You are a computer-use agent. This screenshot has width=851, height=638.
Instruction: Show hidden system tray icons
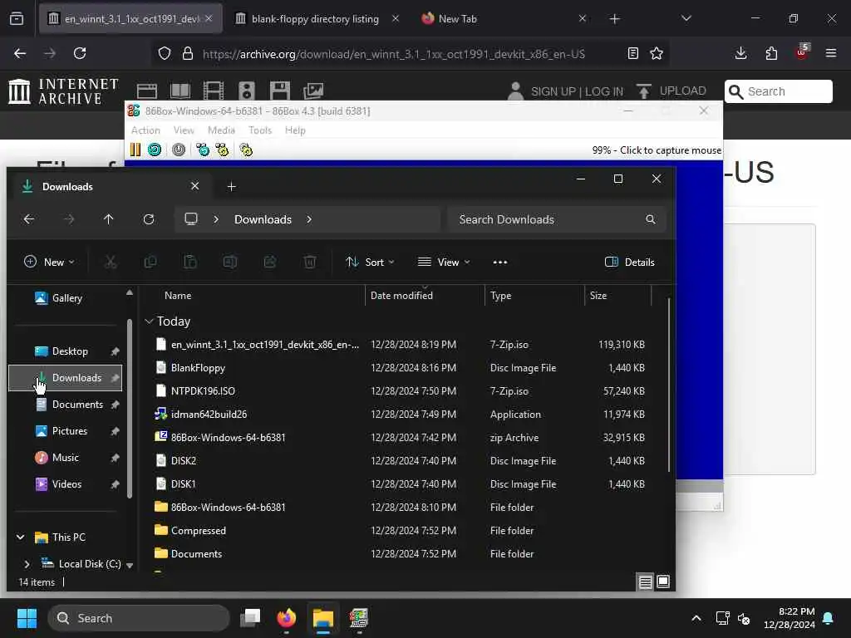pos(696,618)
